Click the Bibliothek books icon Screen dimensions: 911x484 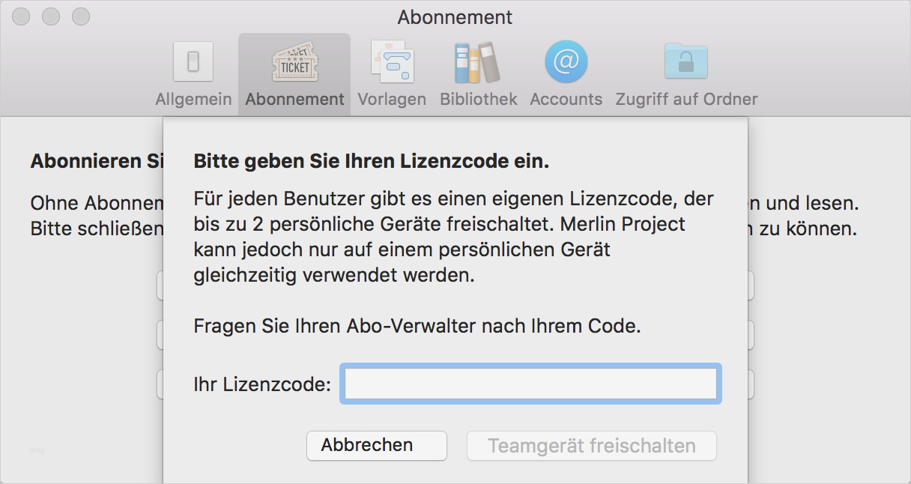pos(478,61)
